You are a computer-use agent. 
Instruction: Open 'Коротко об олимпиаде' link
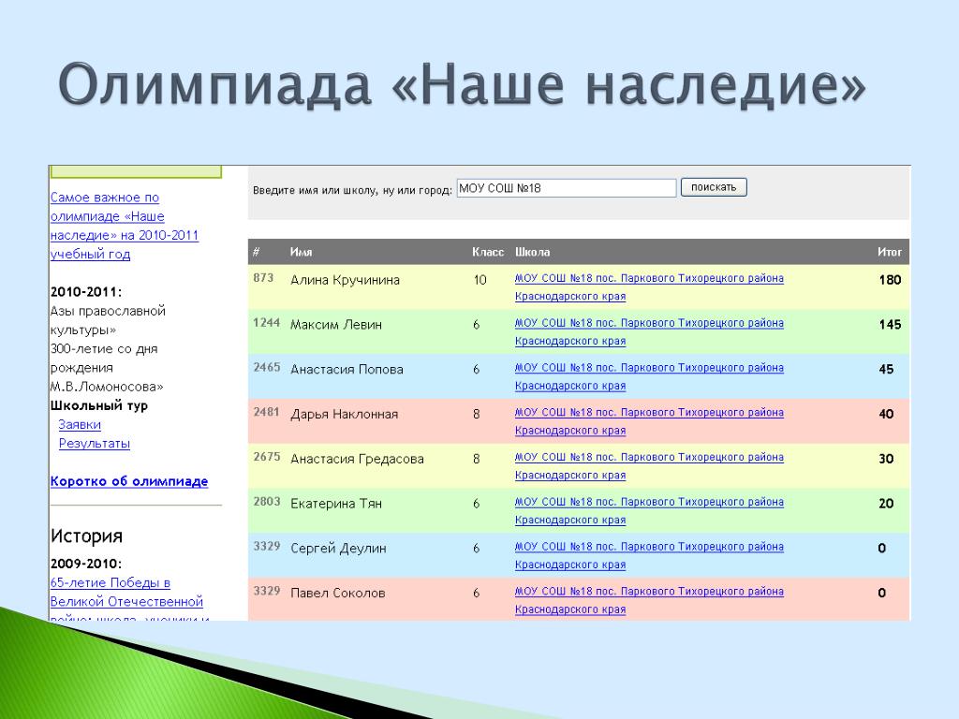(129, 481)
